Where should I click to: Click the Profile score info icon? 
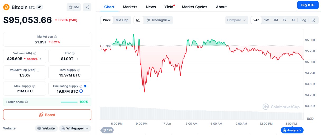(26, 102)
